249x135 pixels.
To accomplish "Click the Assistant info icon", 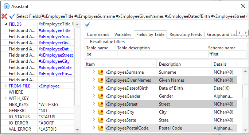I will point(6,6).
